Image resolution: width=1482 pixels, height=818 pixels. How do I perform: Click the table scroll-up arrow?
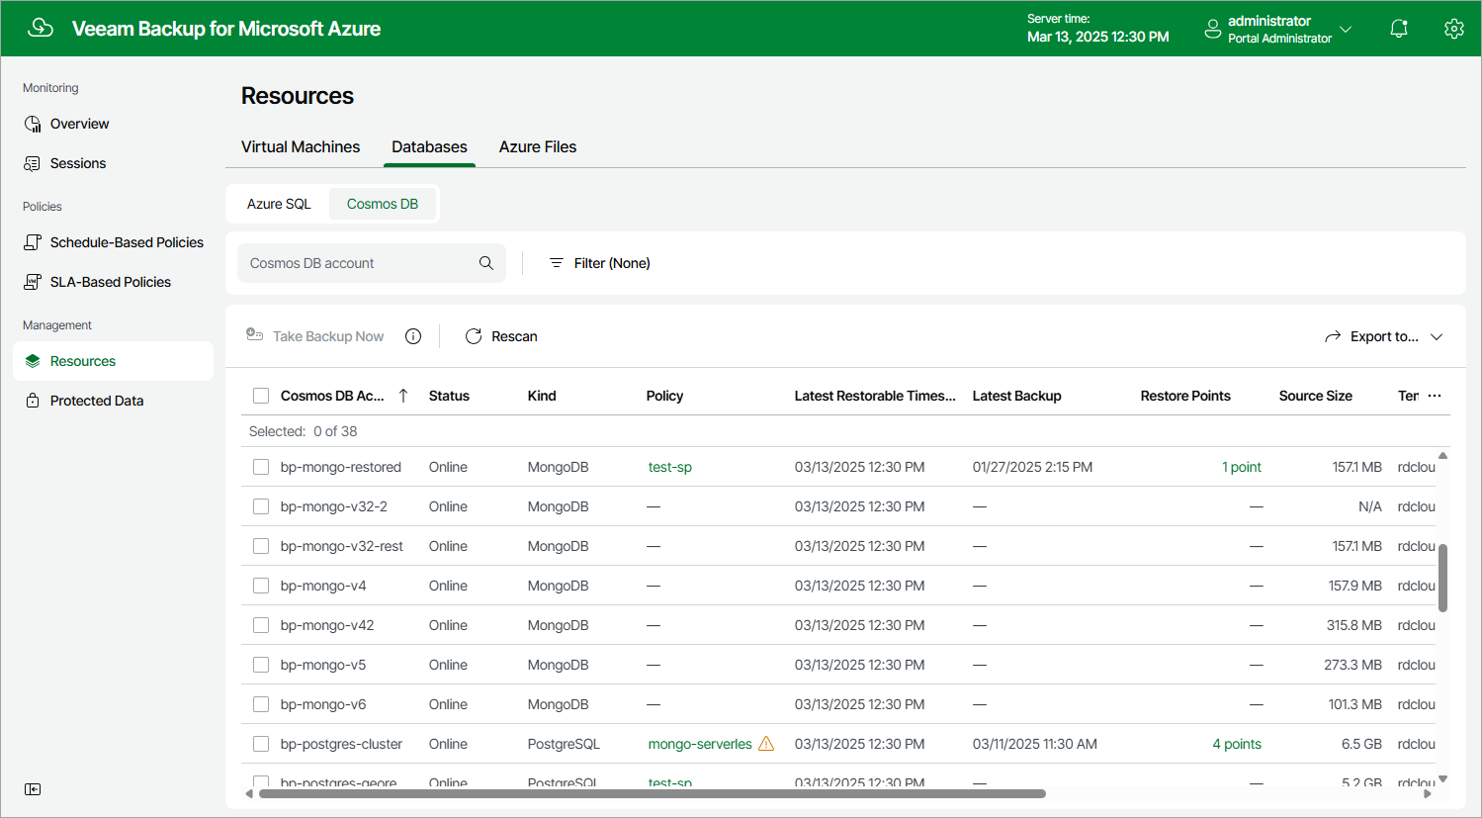pyautogui.click(x=1442, y=455)
